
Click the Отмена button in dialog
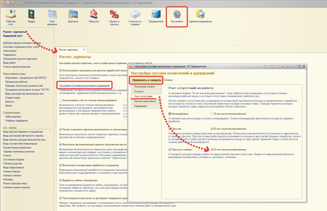[168, 80]
